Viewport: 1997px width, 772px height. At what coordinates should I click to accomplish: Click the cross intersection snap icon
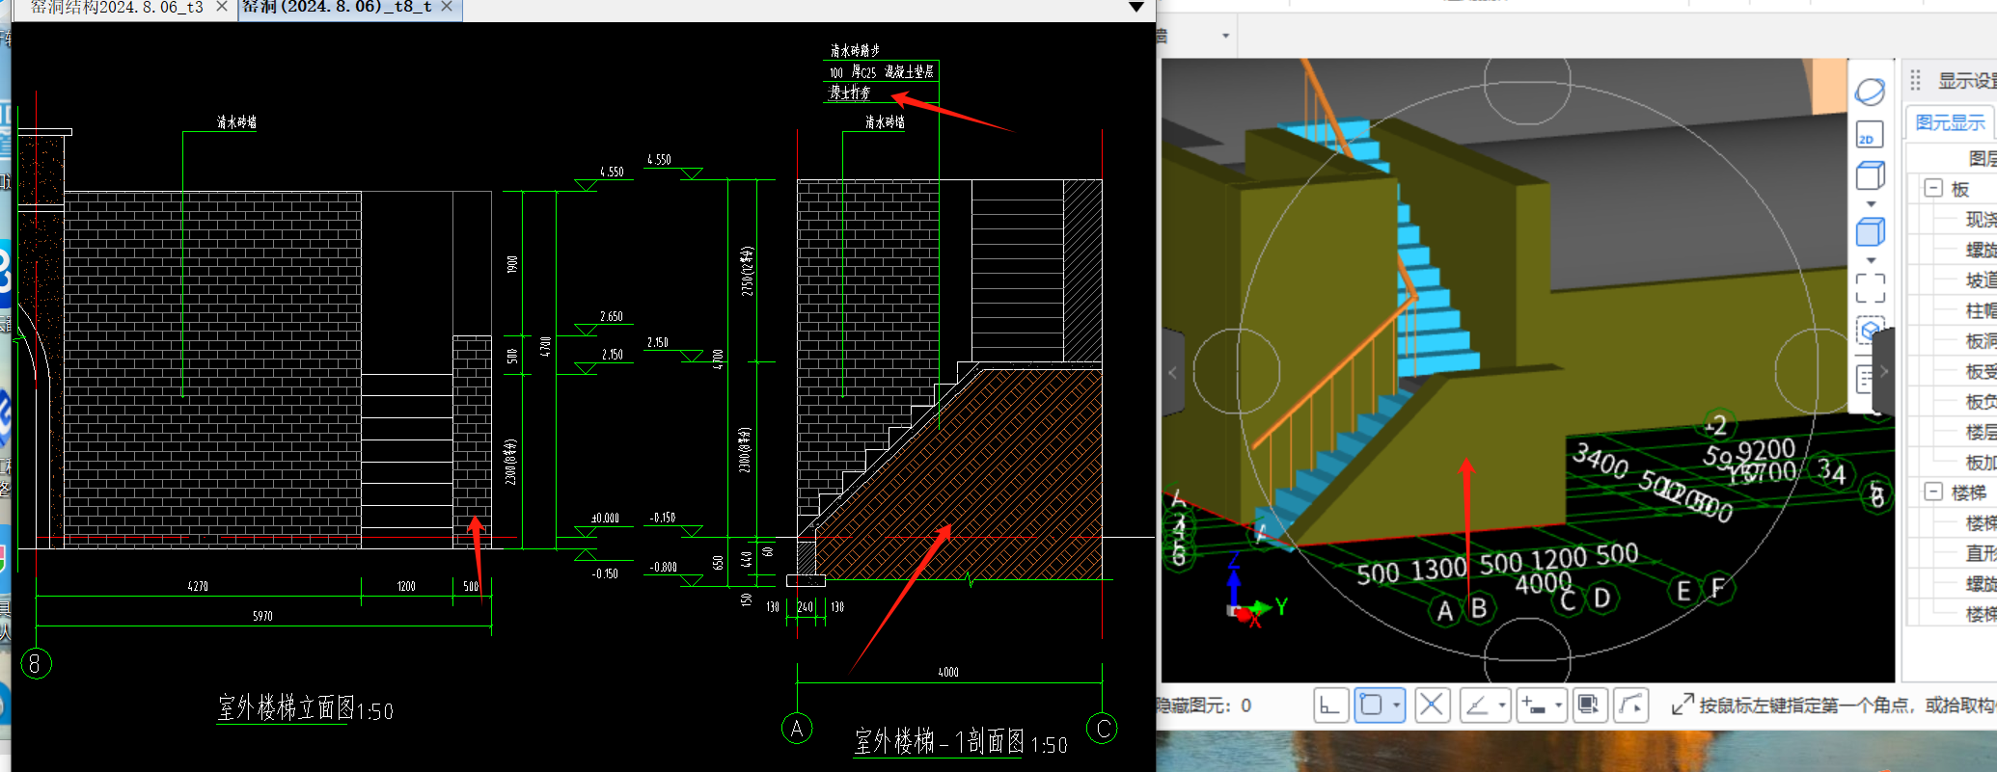click(x=1432, y=705)
